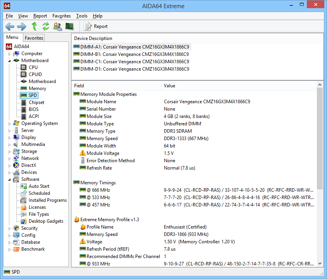
Task: Select the DIMM-C1 Corsair Vengeance device
Action: [x=134, y=62]
